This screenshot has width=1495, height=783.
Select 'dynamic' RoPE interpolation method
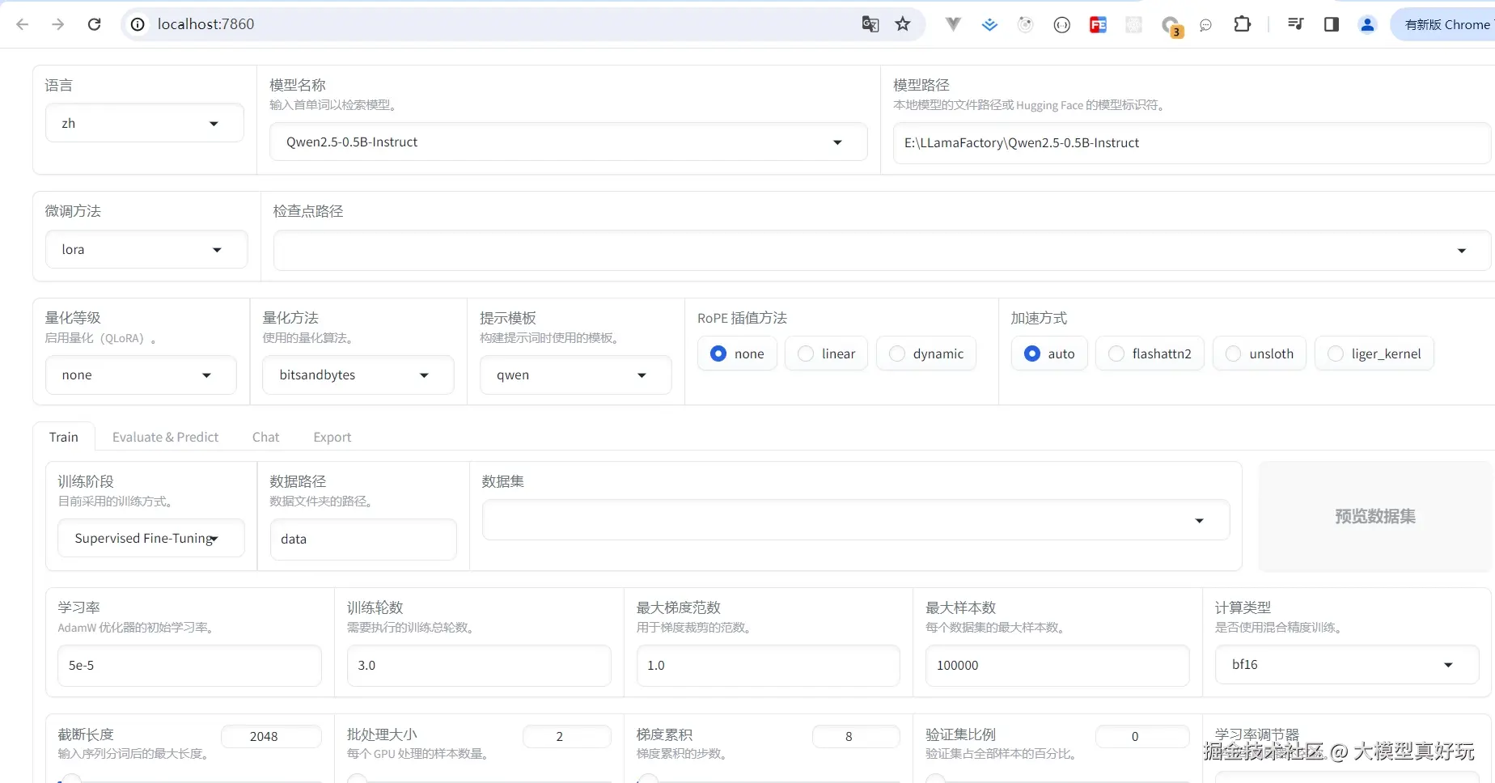[x=926, y=353]
